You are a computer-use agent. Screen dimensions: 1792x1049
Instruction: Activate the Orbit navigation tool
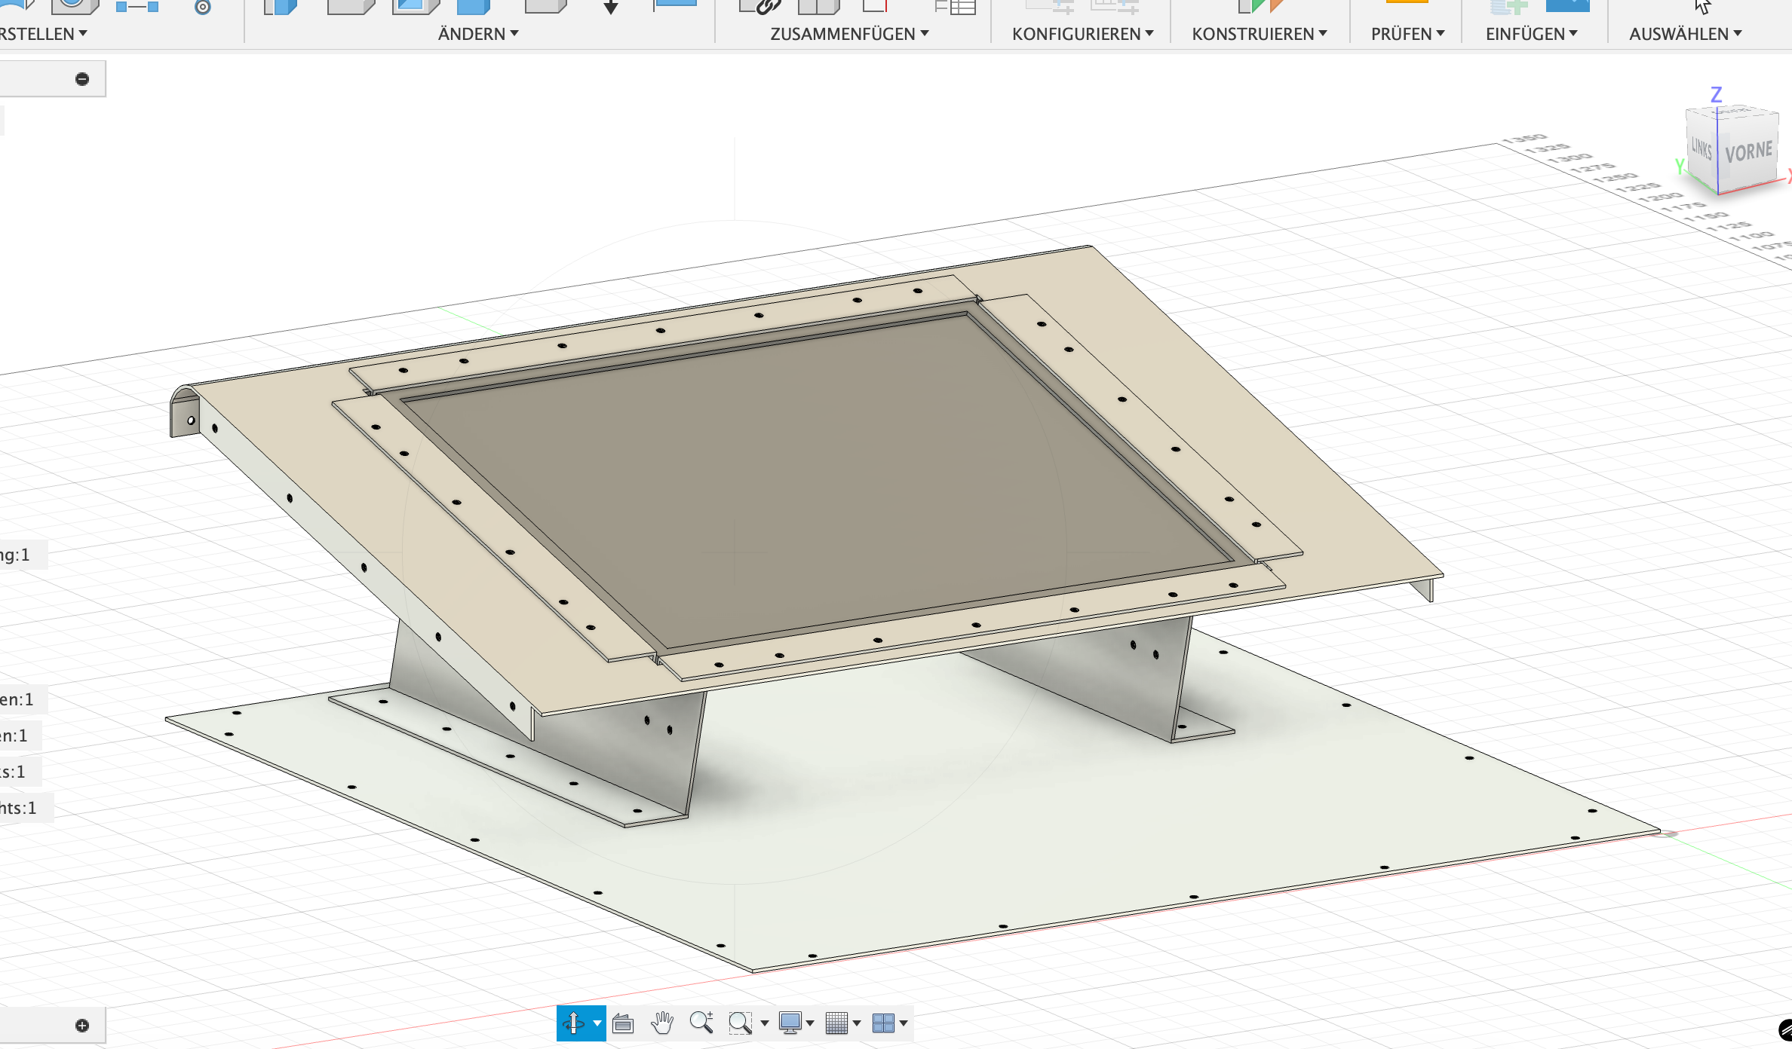[x=573, y=1023]
